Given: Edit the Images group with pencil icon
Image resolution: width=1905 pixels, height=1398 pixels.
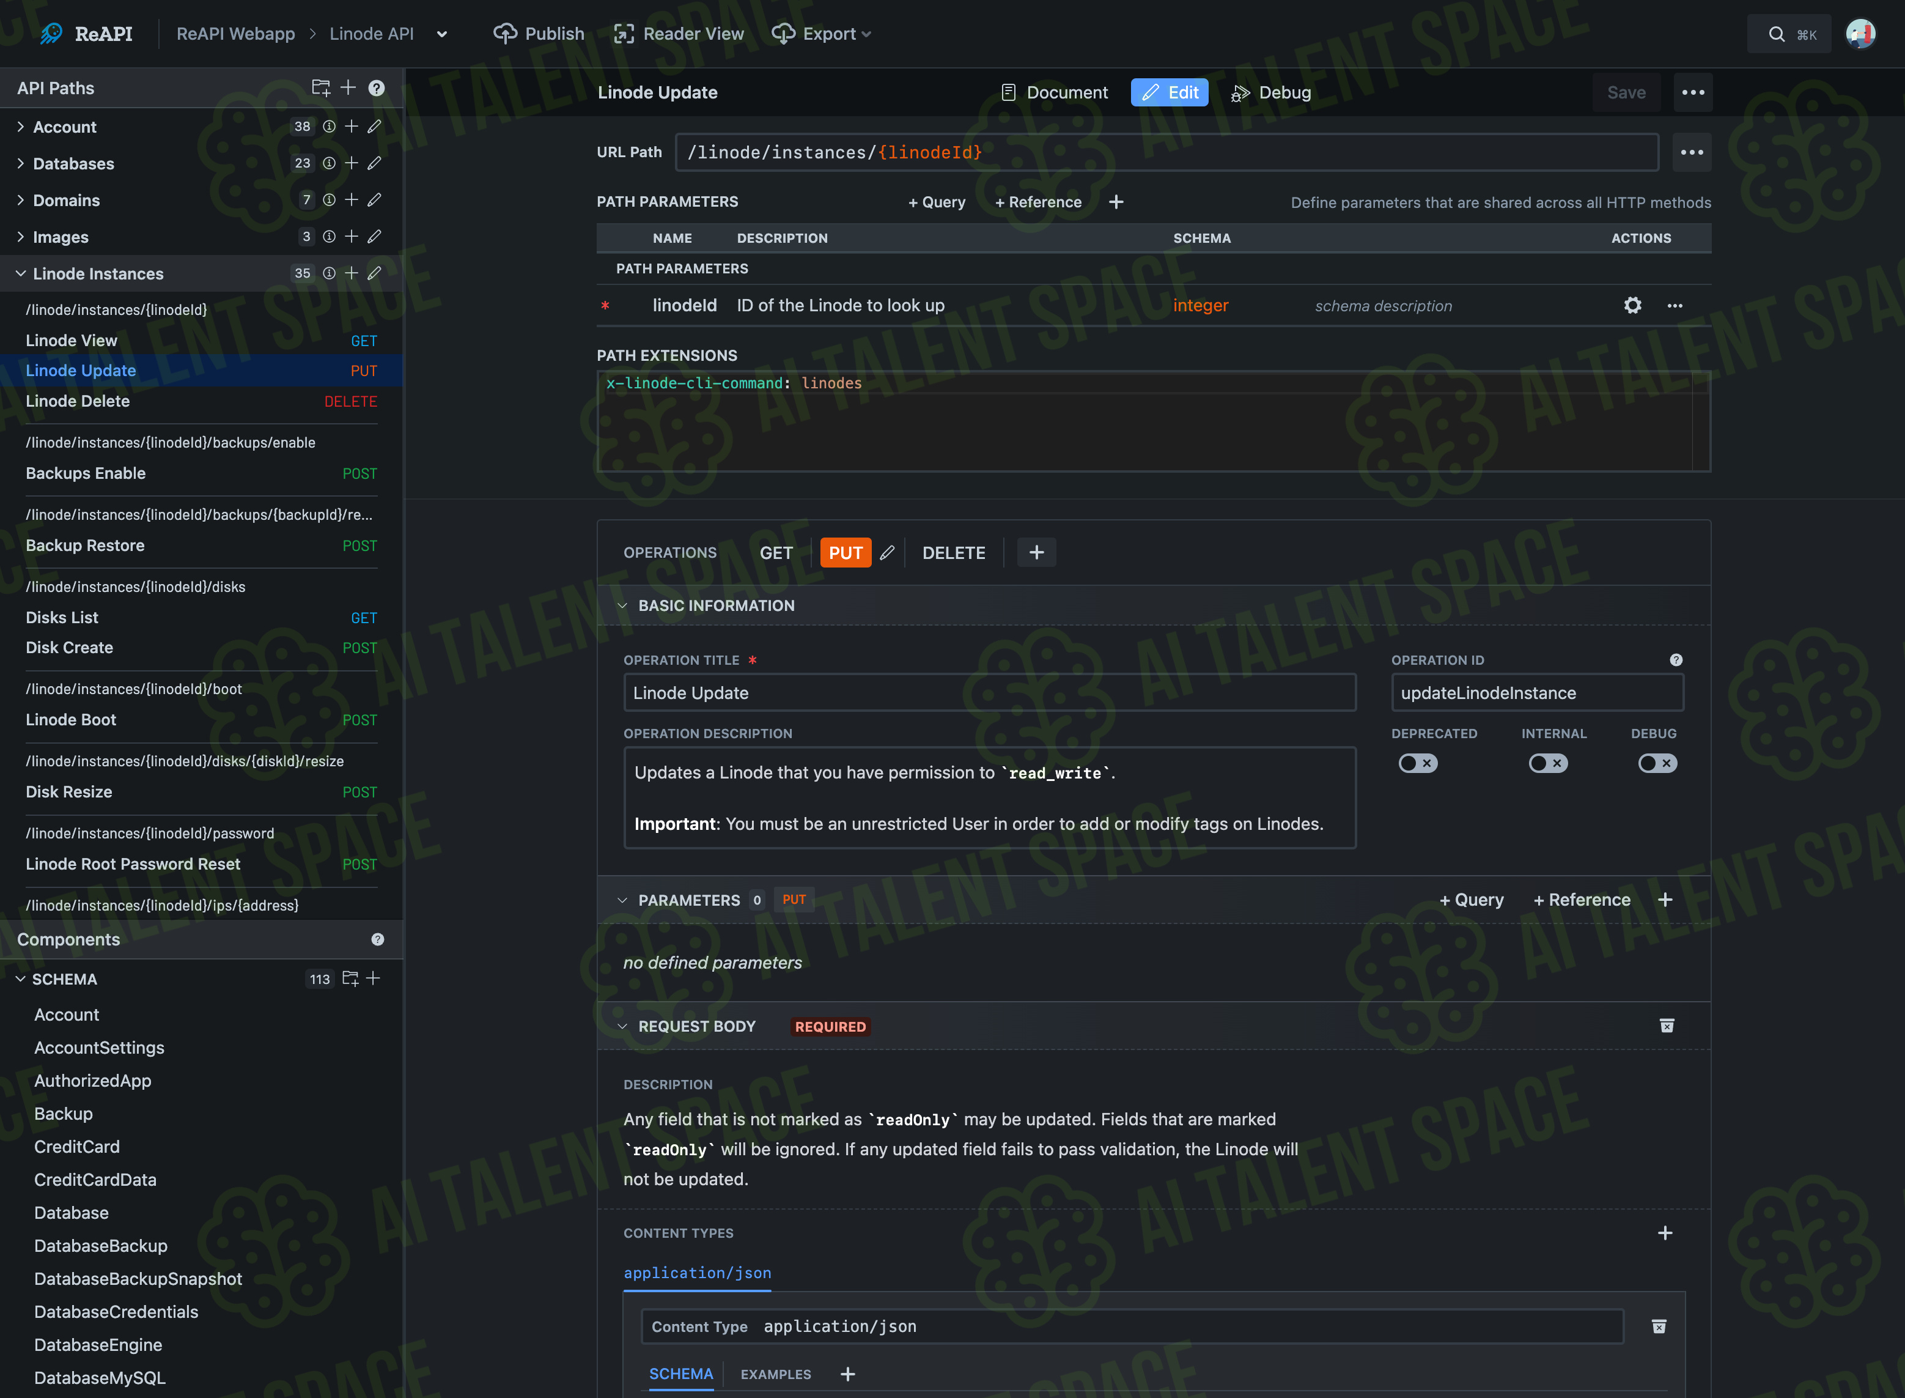Looking at the screenshot, I should 374,237.
